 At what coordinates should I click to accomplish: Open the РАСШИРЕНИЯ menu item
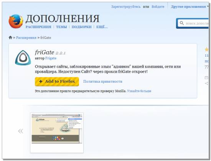pyautogui.click(x=38, y=27)
